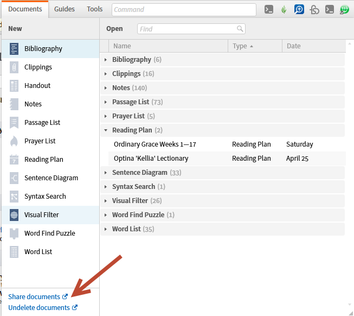Click the scroll-down arrow of document list

click(x=350, y=305)
